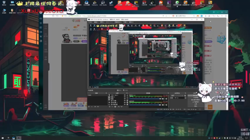Open the Adobe Premiere desktop shortcut
Image resolution: width=250 pixels, height=140 pixels.
click(169, 3)
